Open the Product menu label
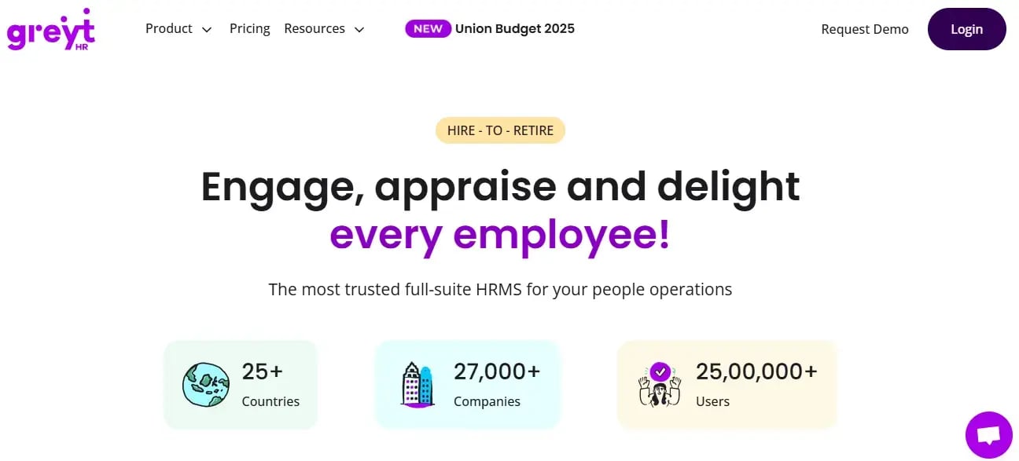Image resolution: width=1019 pixels, height=461 pixels. click(169, 28)
